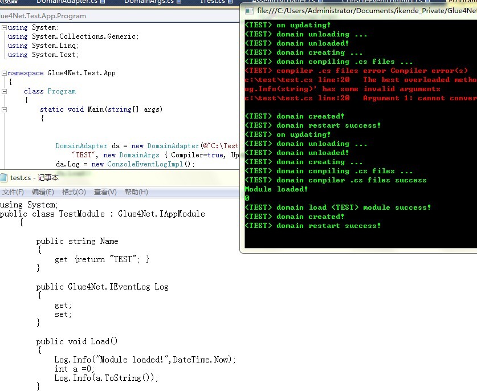This screenshot has width=477, height=391.
Task: Switch to the DomainArgs.cs editor tab
Action: point(153,2)
